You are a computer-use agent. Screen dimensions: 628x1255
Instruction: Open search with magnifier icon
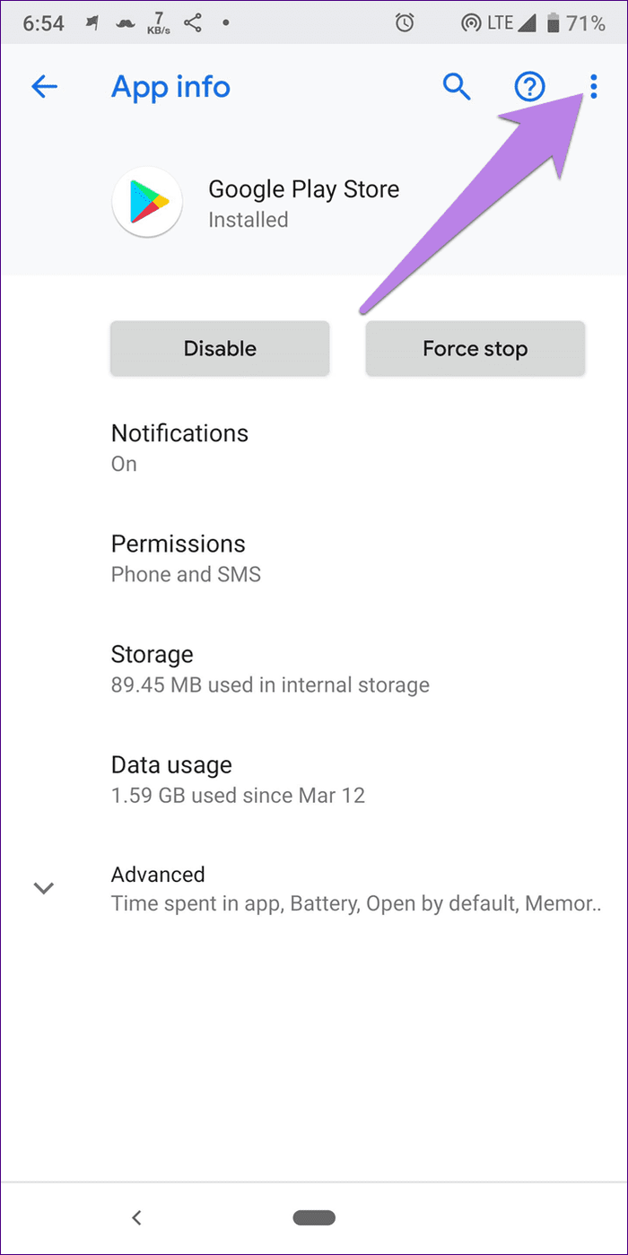457,87
